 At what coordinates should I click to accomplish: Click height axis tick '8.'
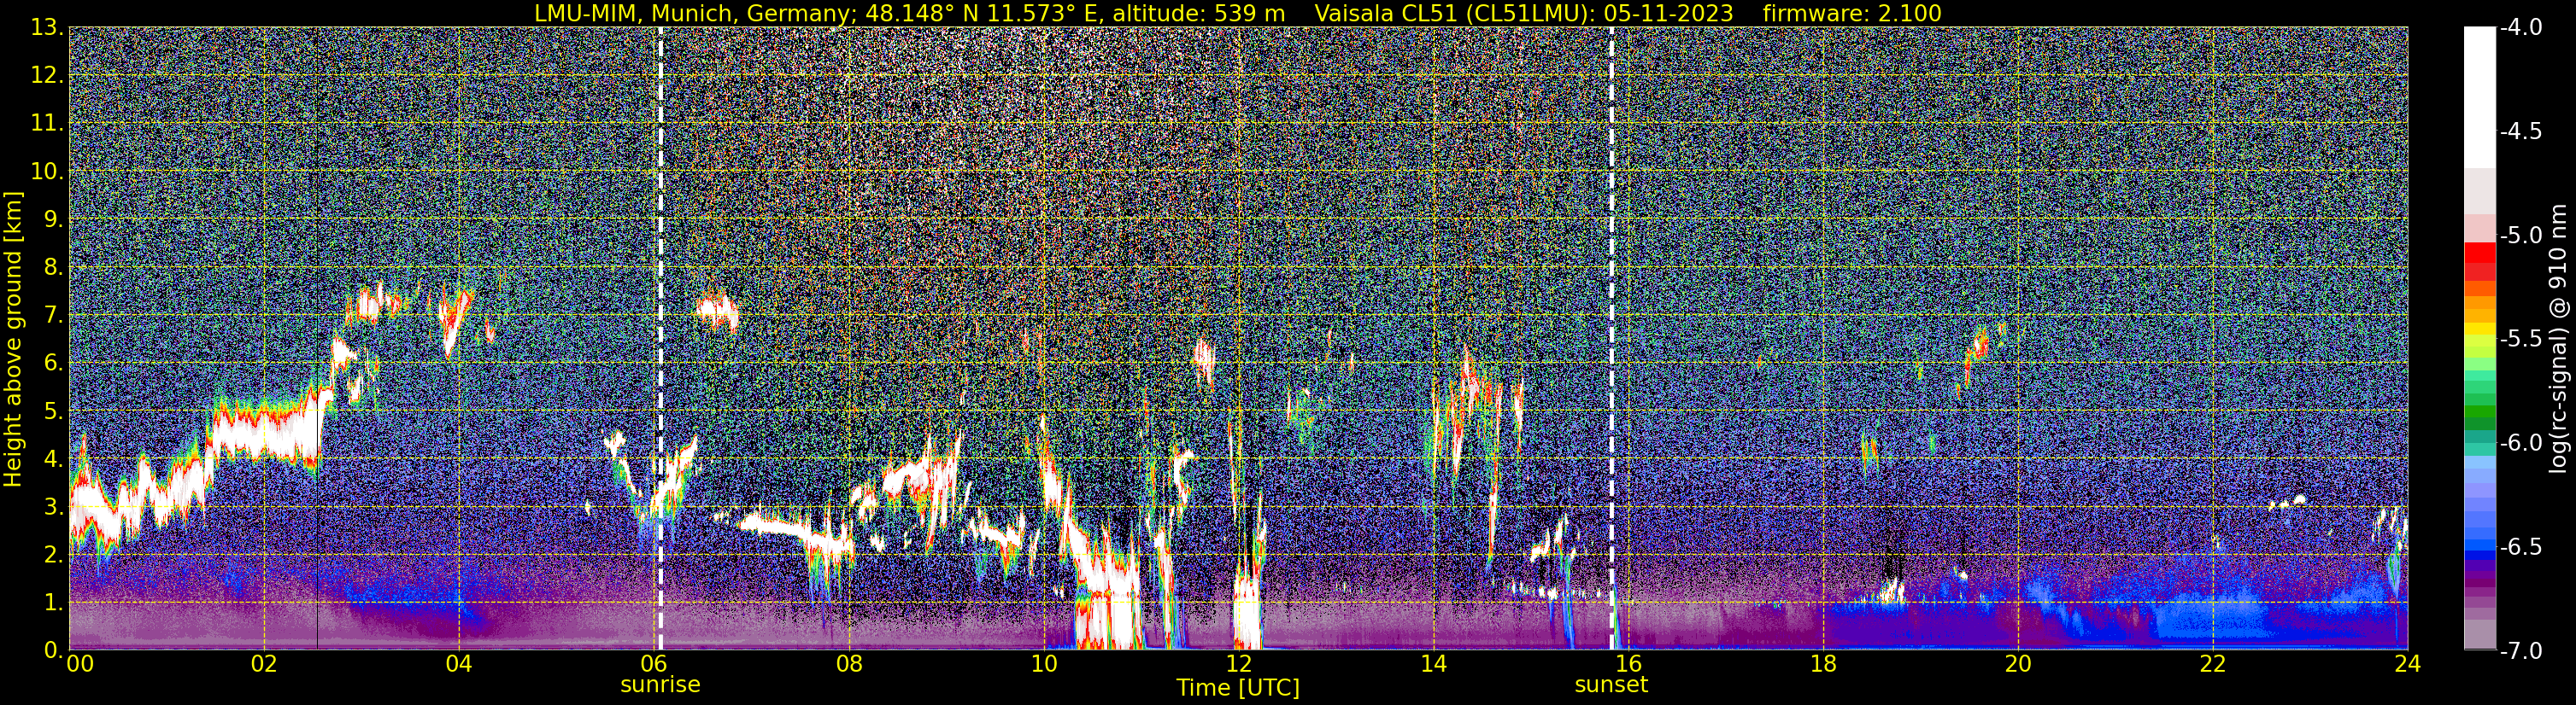point(54,266)
